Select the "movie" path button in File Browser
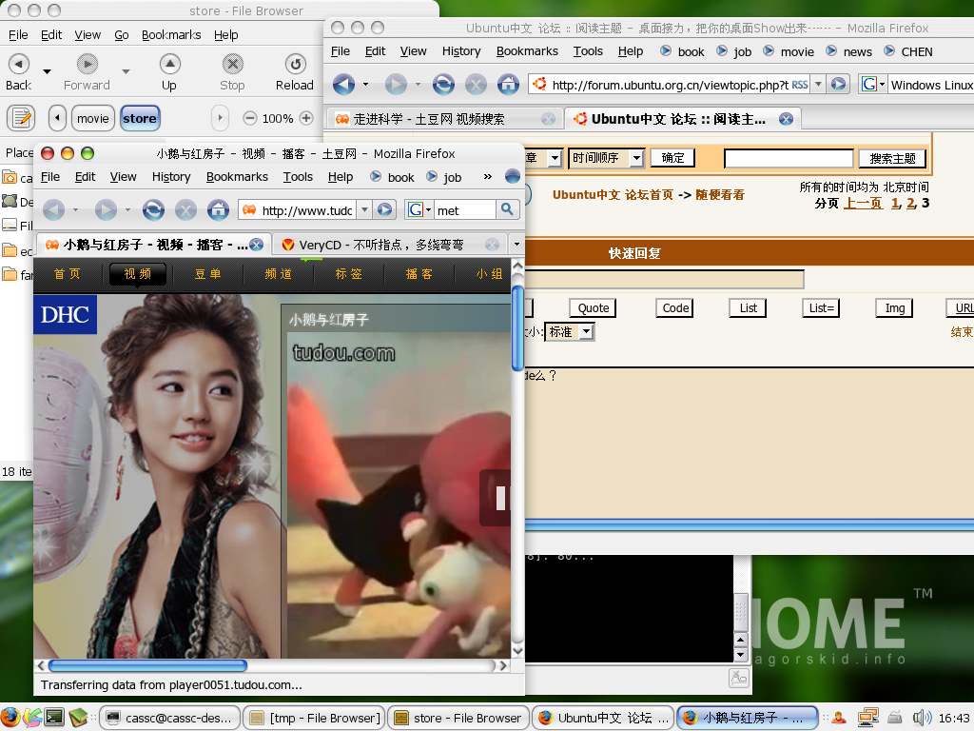The height and width of the screenshot is (731, 974). click(x=93, y=118)
